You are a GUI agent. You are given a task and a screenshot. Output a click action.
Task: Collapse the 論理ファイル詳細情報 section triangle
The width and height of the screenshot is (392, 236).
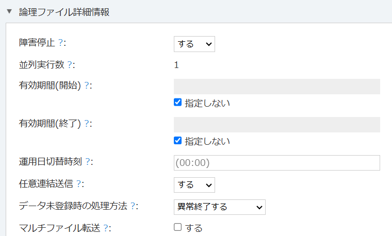click(x=9, y=11)
